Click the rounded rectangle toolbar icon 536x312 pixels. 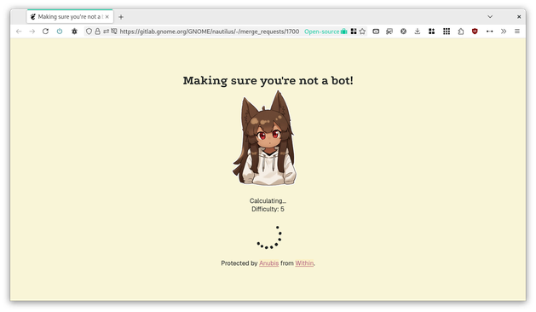[376, 32]
